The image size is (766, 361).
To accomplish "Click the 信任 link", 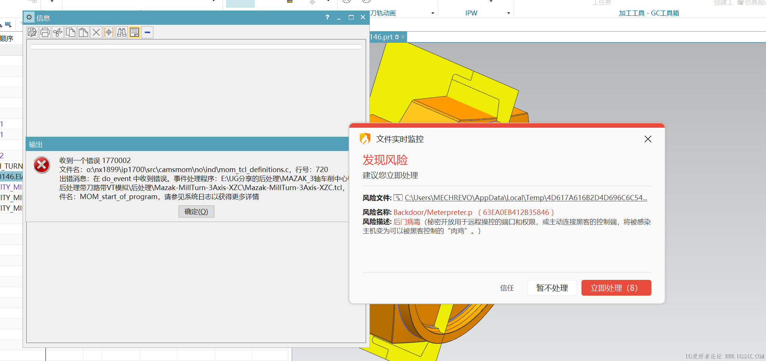I will point(507,288).
